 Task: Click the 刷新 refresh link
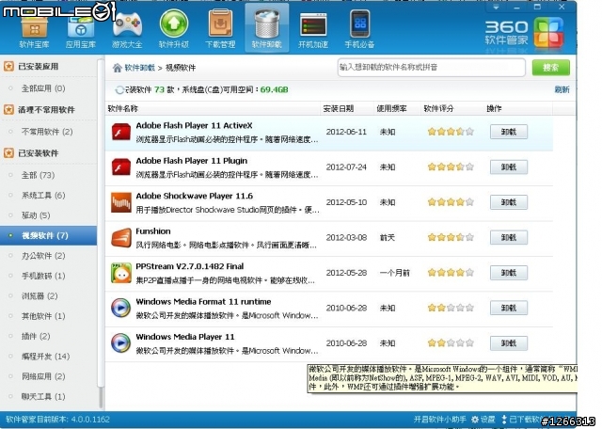click(x=562, y=90)
